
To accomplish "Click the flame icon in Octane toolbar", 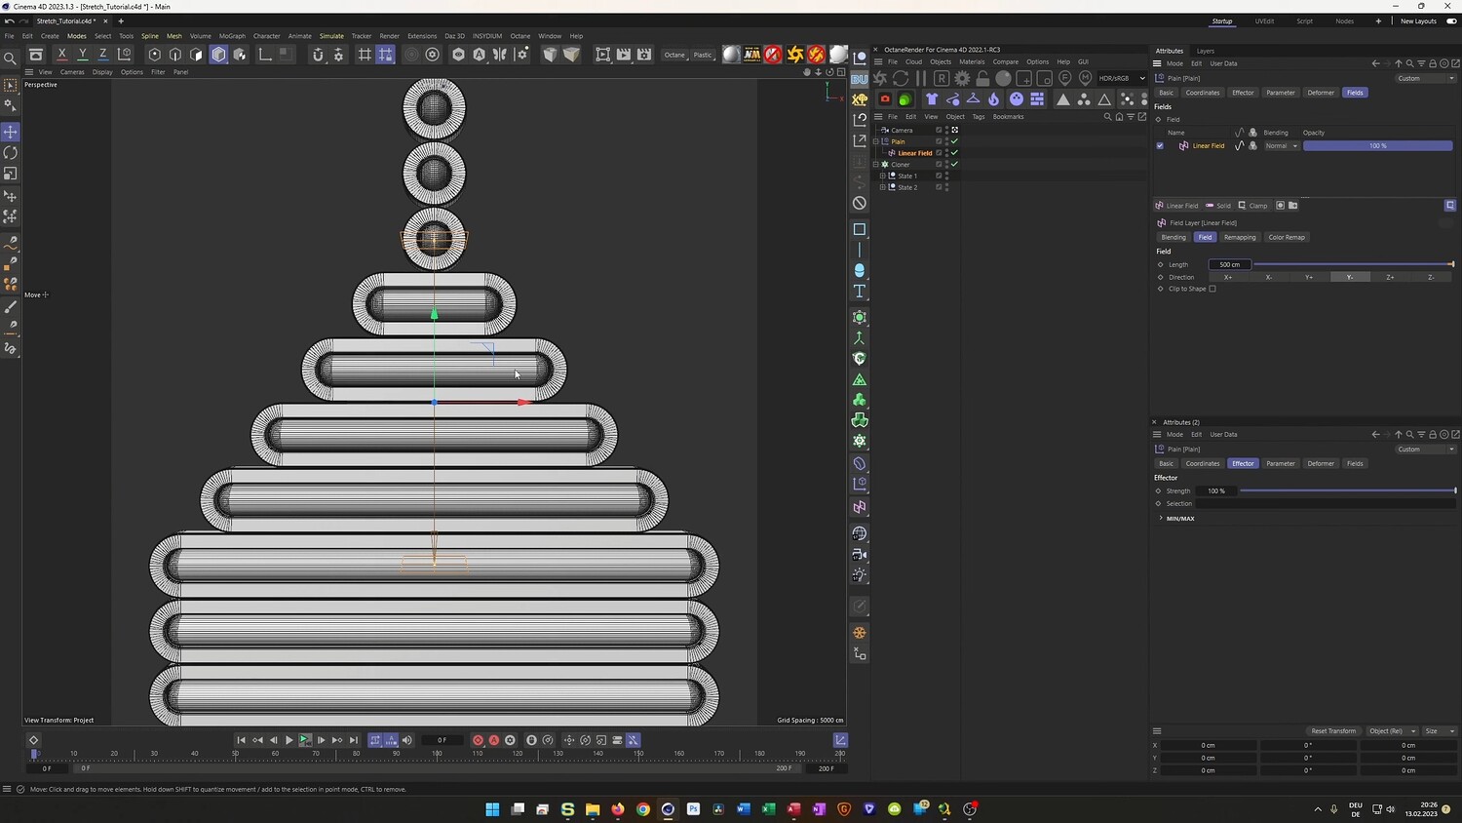I will tap(993, 98).
